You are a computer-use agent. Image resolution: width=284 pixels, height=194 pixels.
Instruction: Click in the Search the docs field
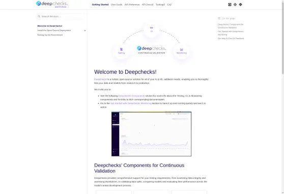coord(61,16)
